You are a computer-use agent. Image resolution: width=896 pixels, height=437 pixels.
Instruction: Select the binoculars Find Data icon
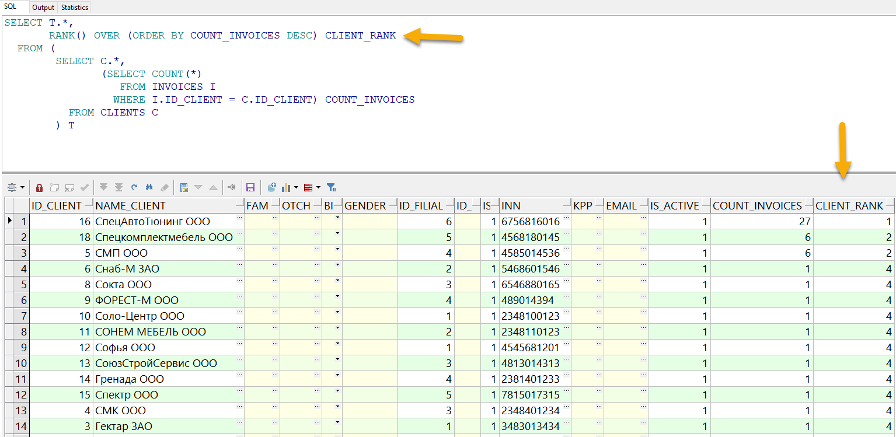tap(149, 187)
